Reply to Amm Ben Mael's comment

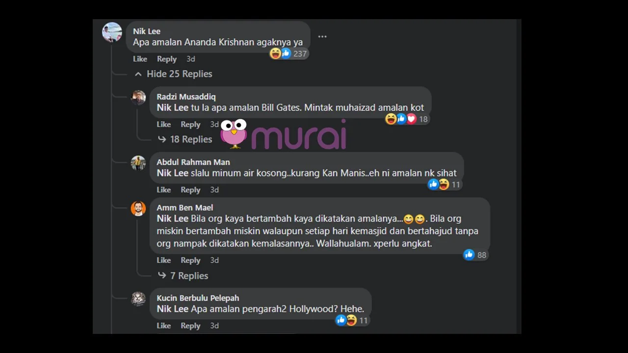(x=190, y=260)
